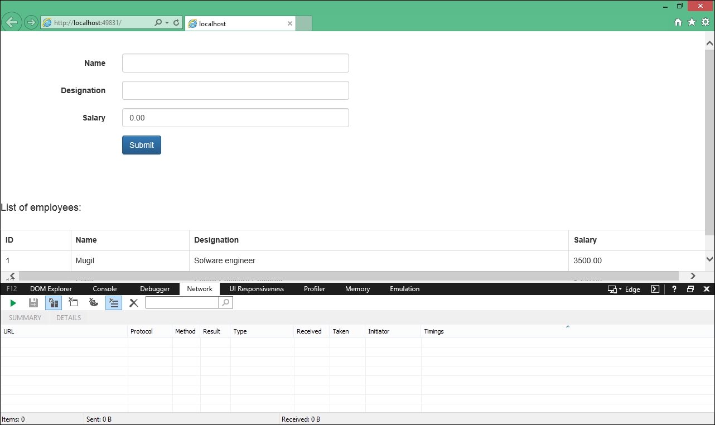715x425 pixels.
Task: Go back with the browser back arrow
Action: pyautogui.click(x=12, y=22)
